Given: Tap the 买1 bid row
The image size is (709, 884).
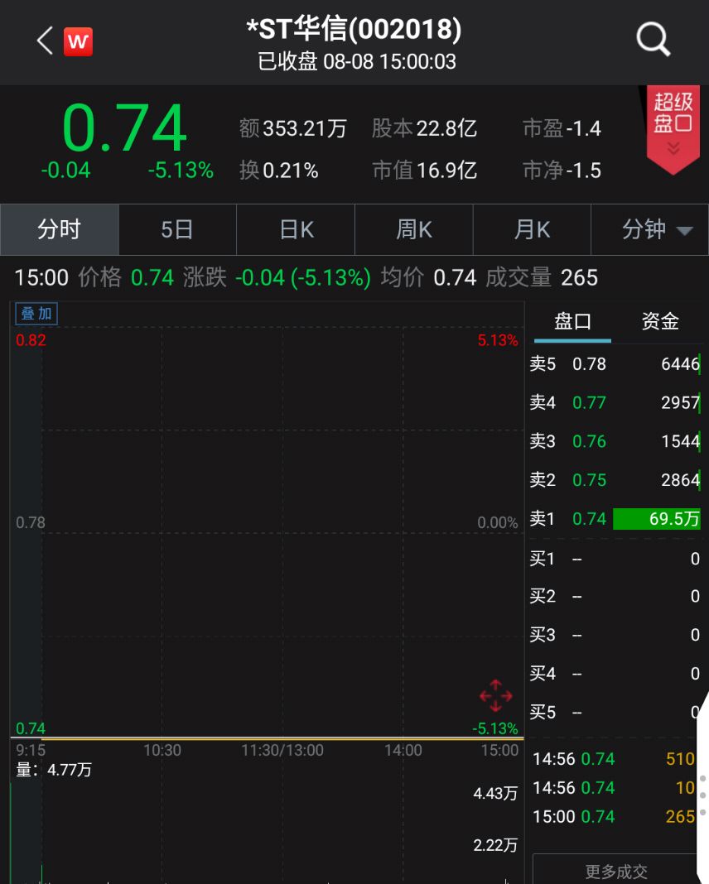Looking at the screenshot, I should (x=615, y=559).
